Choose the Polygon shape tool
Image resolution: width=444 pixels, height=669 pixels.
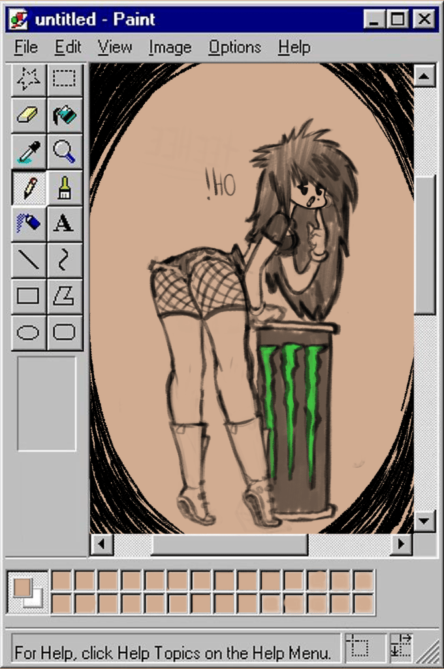pos(65,296)
